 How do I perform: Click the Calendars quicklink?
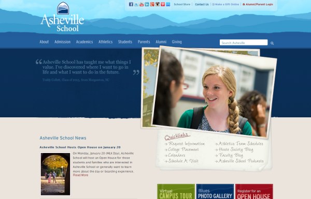(x=177, y=155)
